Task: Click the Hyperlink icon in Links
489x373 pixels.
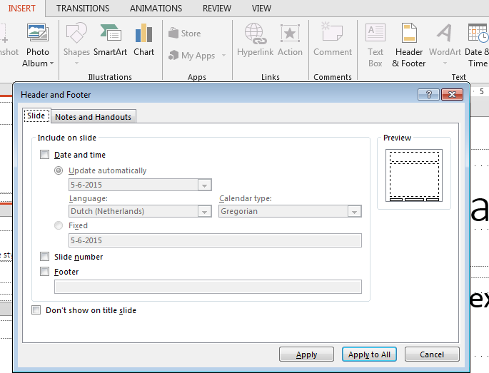Action: coord(255,34)
